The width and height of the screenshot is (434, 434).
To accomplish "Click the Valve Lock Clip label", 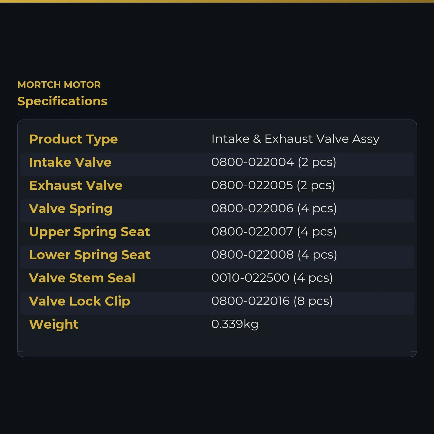I will pos(80,301).
